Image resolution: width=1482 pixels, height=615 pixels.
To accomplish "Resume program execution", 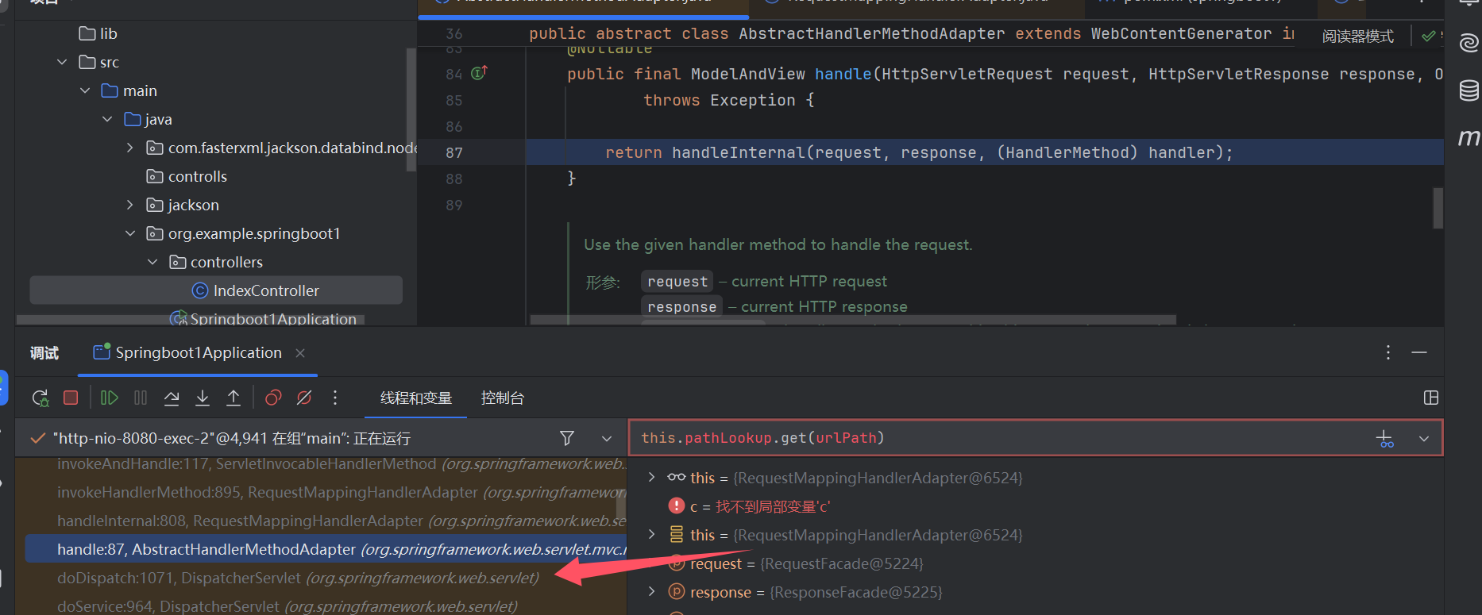I will [x=110, y=398].
